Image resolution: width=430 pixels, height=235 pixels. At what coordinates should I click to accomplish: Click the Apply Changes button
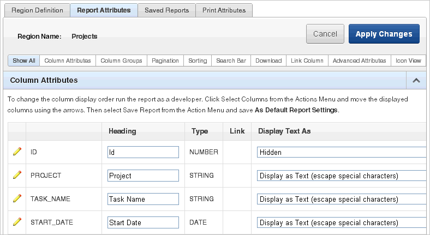pos(384,34)
